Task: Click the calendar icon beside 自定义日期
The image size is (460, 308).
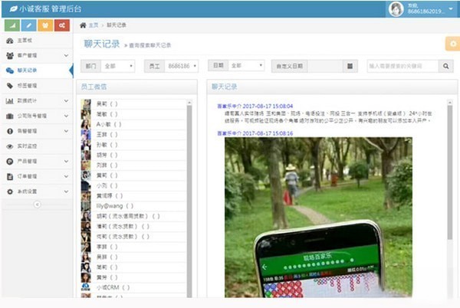Action: pos(350,66)
